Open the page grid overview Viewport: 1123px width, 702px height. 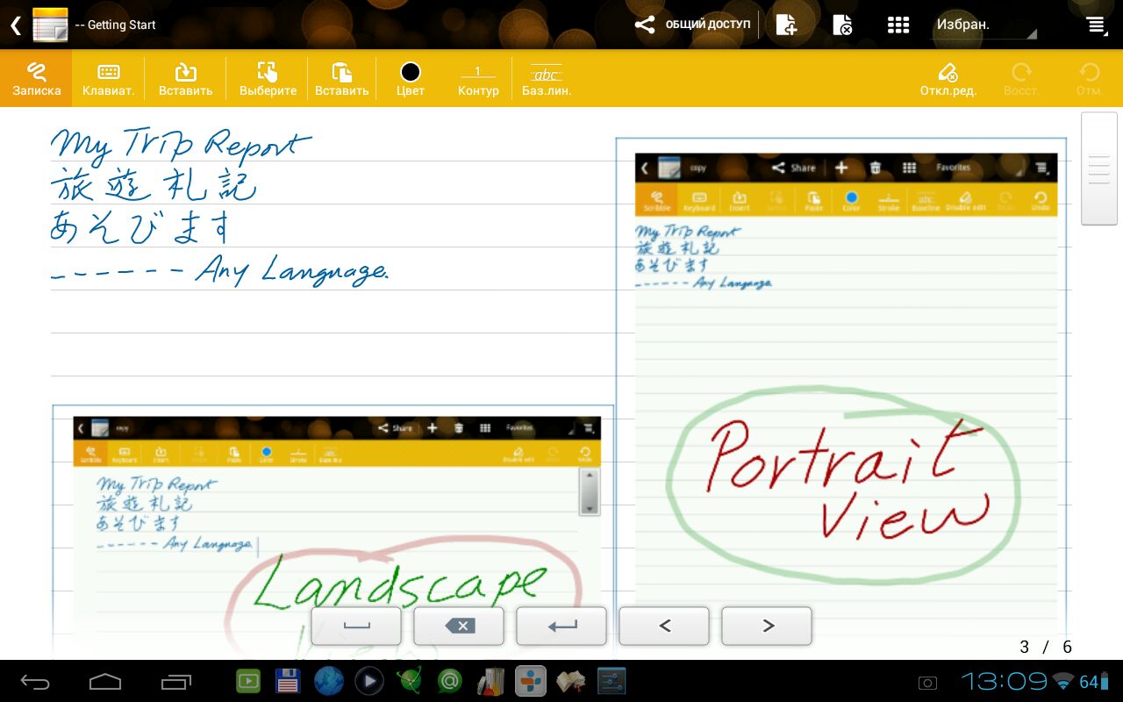pyautogui.click(x=898, y=25)
